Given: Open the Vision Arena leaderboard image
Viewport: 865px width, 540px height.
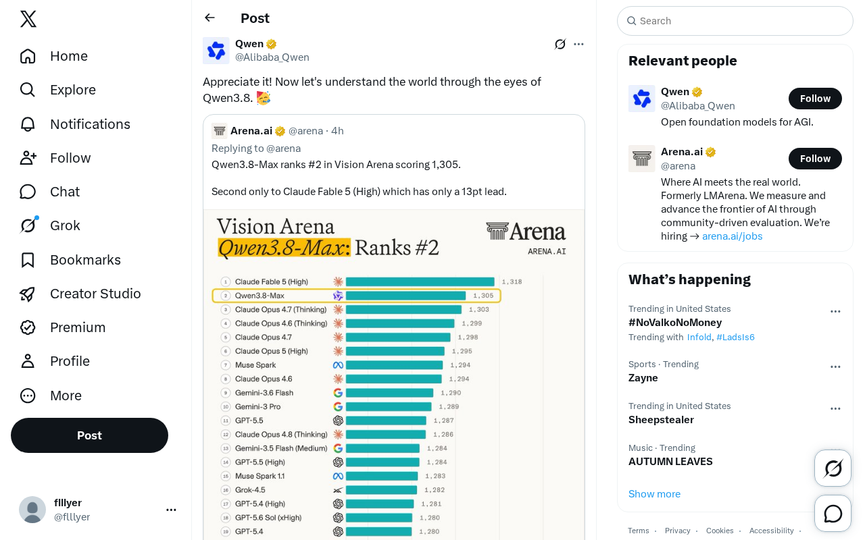Looking at the screenshot, I should click(x=394, y=375).
